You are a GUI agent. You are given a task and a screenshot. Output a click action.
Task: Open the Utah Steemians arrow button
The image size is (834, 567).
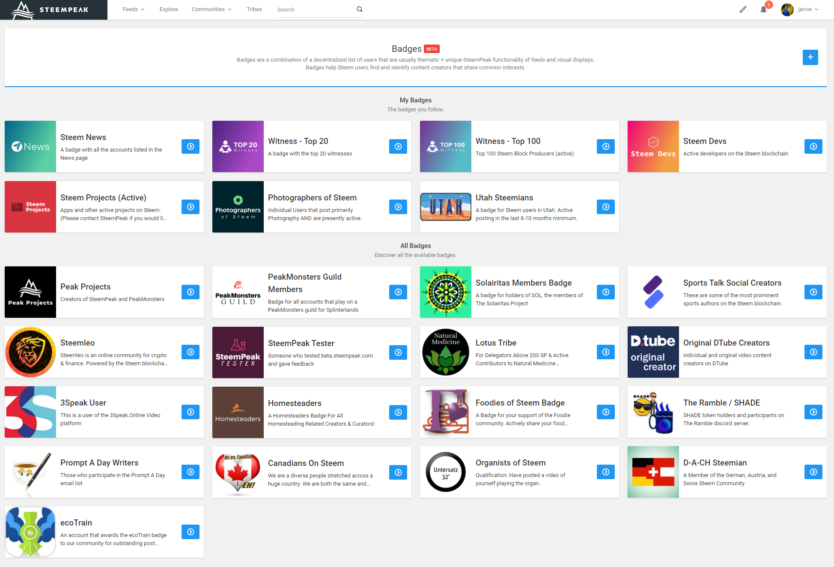(x=606, y=207)
